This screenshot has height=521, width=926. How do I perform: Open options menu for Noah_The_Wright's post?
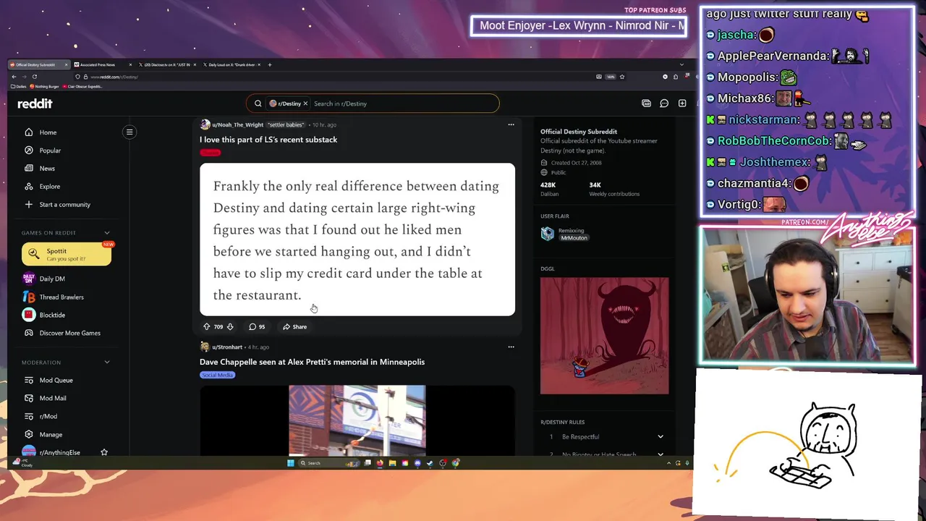(511, 124)
